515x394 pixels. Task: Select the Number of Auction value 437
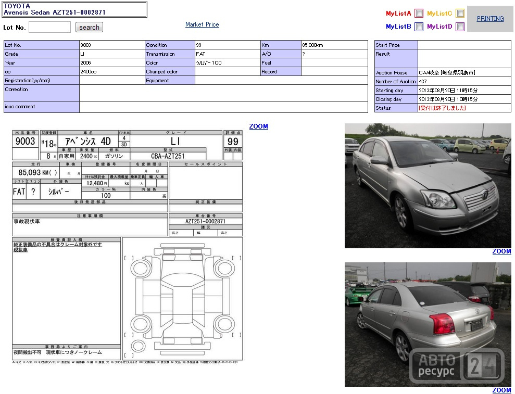coord(423,81)
